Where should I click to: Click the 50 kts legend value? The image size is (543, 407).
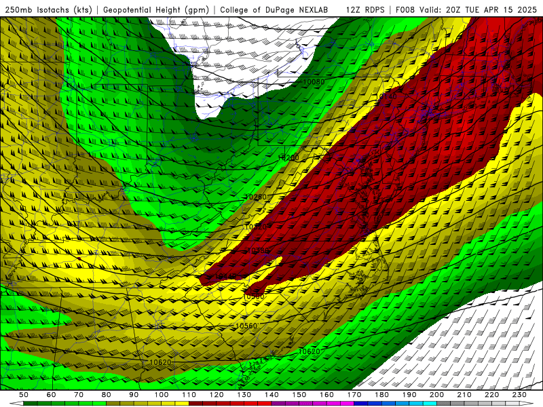24,395
